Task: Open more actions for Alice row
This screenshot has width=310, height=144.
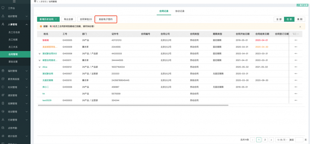Action: (296, 67)
